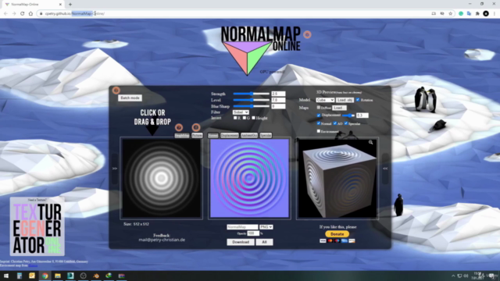
Task: Click the All download button
Action: tap(264, 242)
